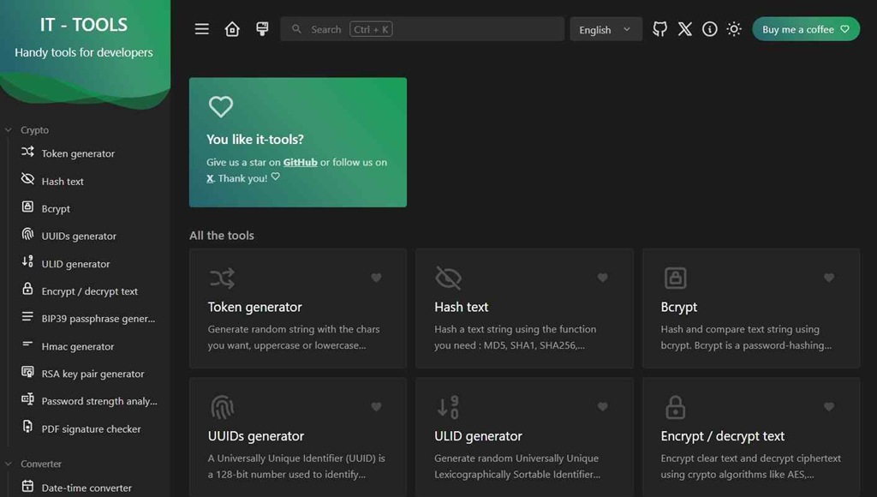Image resolution: width=877 pixels, height=497 pixels.
Task: Click the UUIDs generator card fingerprint icon
Action: coord(222,407)
